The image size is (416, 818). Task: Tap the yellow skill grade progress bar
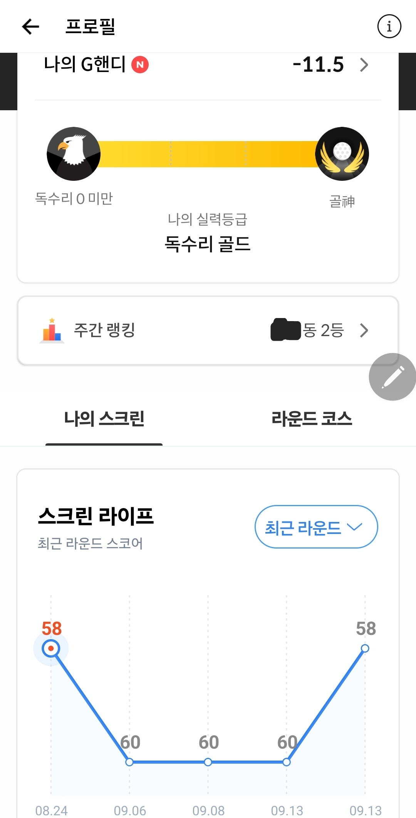tap(208, 154)
